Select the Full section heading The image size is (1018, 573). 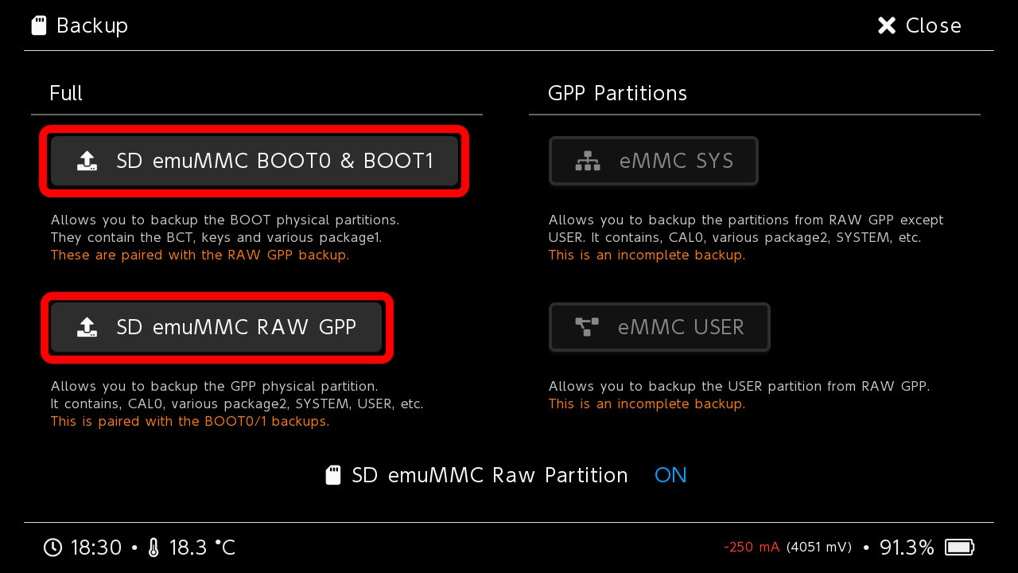click(66, 94)
